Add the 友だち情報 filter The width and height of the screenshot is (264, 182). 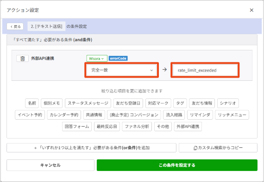(x=202, y=103)
